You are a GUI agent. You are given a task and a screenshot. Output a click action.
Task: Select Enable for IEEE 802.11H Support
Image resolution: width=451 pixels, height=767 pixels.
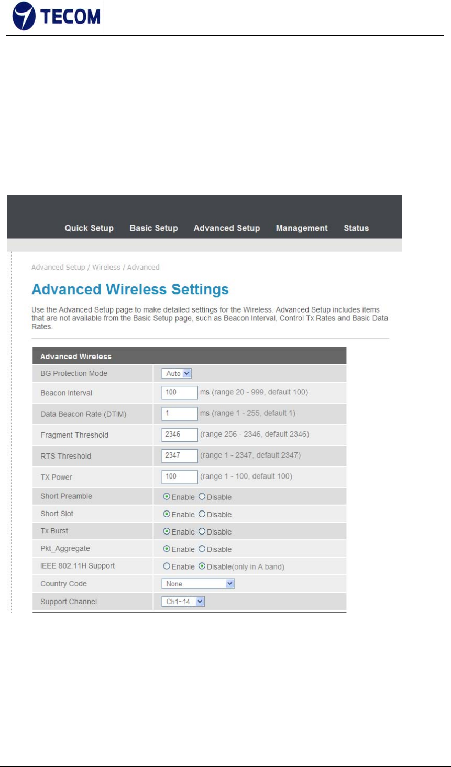[167, 566]
